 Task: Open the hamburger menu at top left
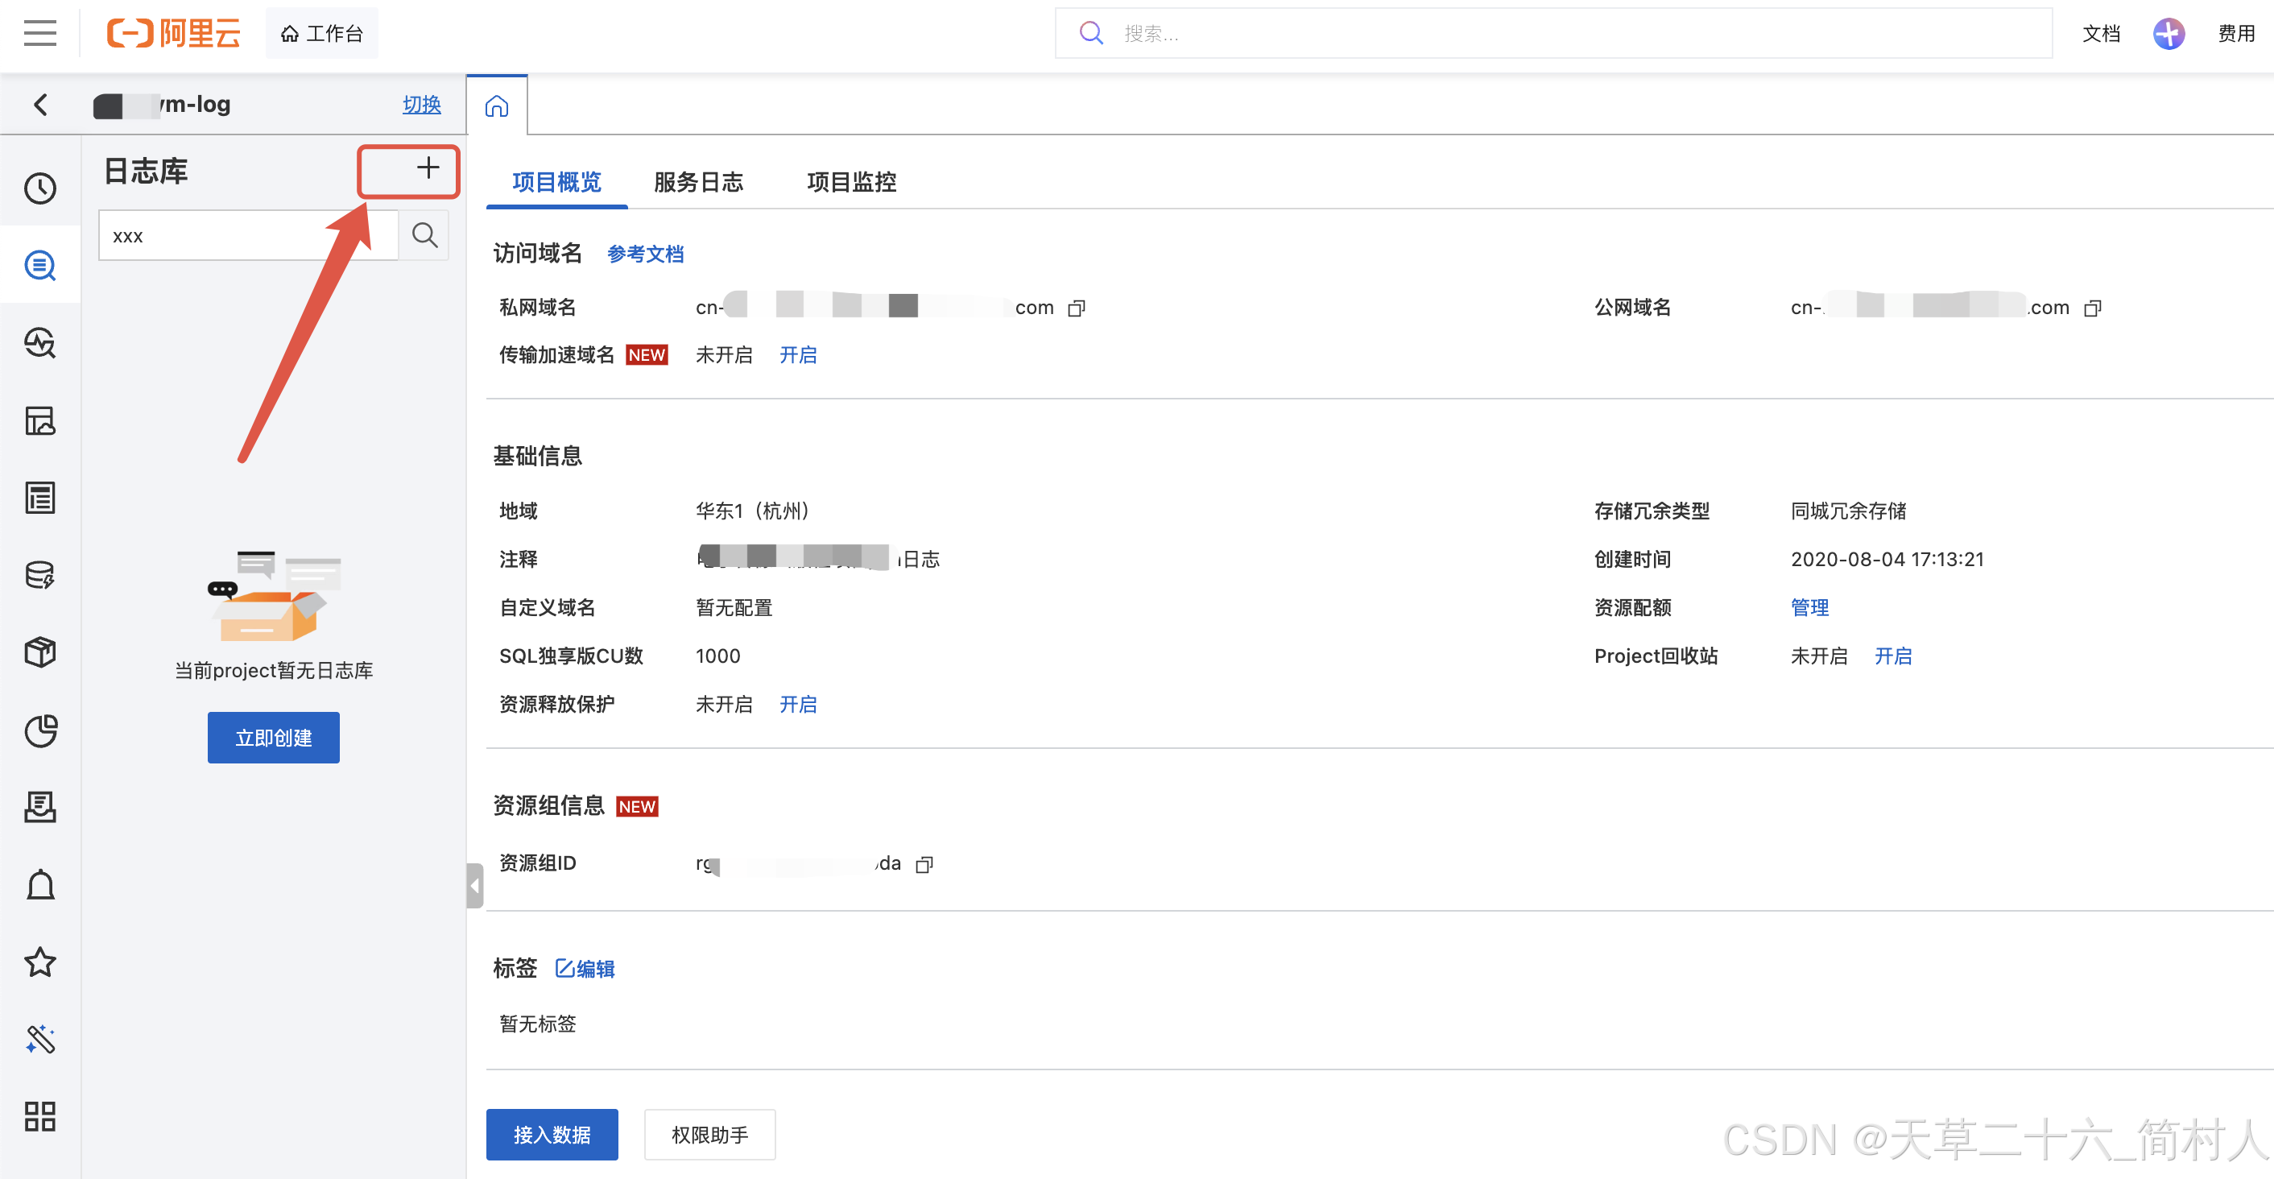(x=39, y=34)
